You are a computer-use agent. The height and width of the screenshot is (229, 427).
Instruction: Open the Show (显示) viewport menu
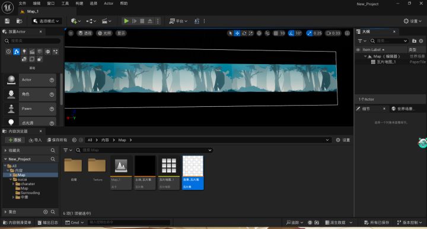121,33
